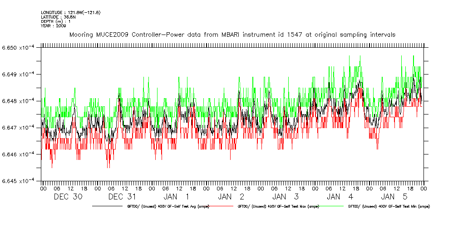Click the DEPTH (m) metadata line
This screenshot has width=458, height=229.
(x=55, y=21)
